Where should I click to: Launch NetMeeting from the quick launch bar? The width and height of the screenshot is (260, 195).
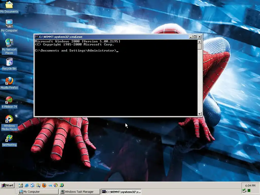pos(62,185)
